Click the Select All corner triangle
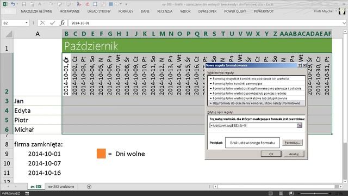This screenshot has height=196, width=348. click(x=9, y=34)
